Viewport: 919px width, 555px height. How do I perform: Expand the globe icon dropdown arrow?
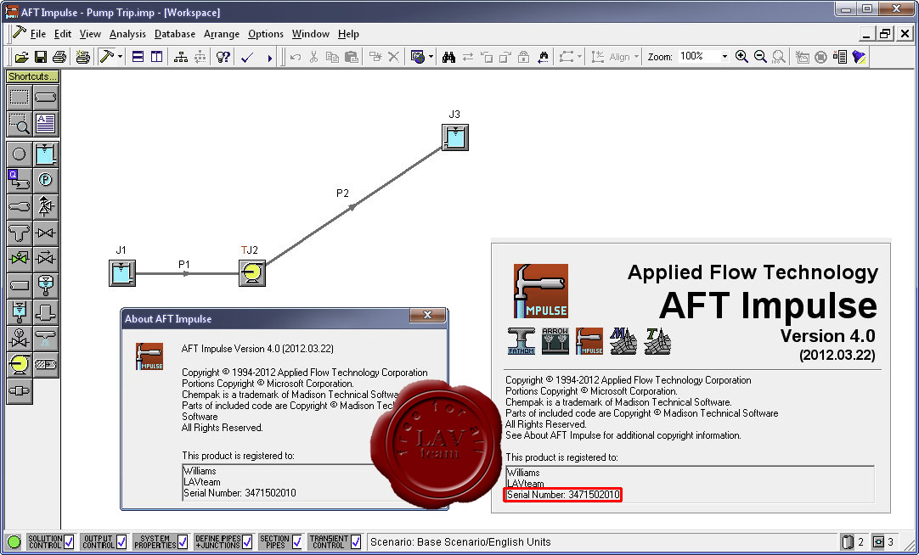pyautogui.click(x=431, y=57)
